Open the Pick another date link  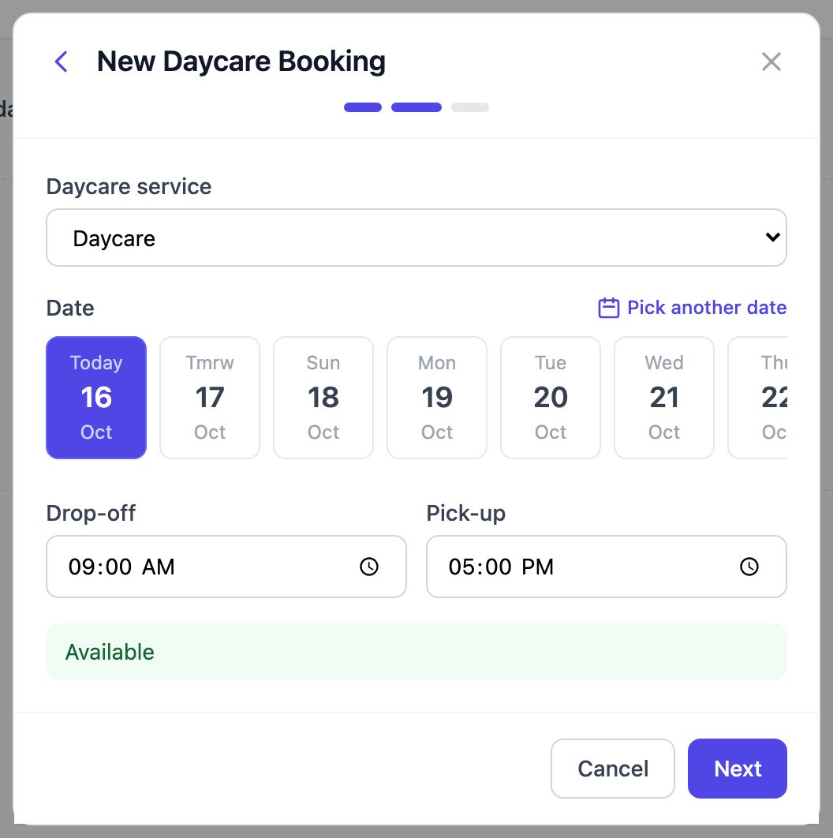[693, 308]
